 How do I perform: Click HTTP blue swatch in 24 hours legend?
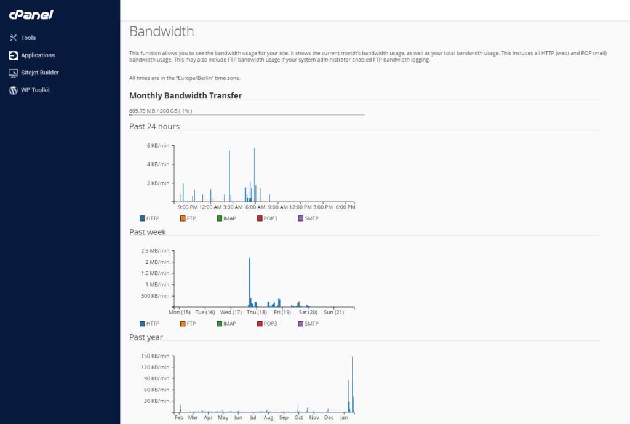point(143,218)
